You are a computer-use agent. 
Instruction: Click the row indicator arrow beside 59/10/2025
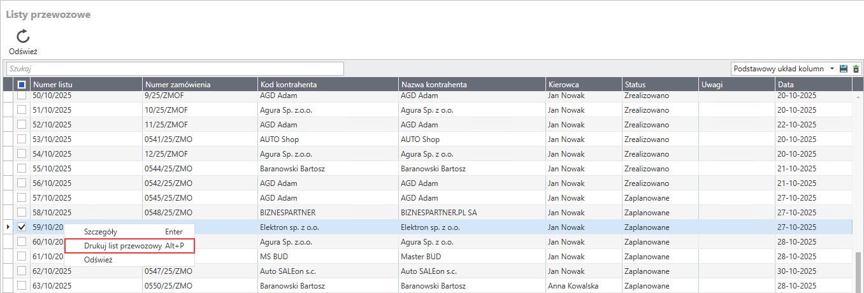coord(8,227)
